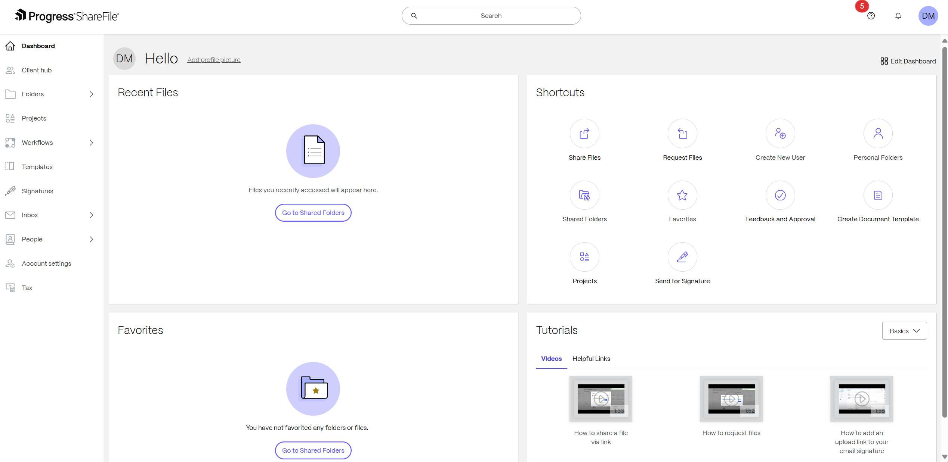
Task: Click Go to Shared Folders under Recent Files
Action: (x=313, y=213)
